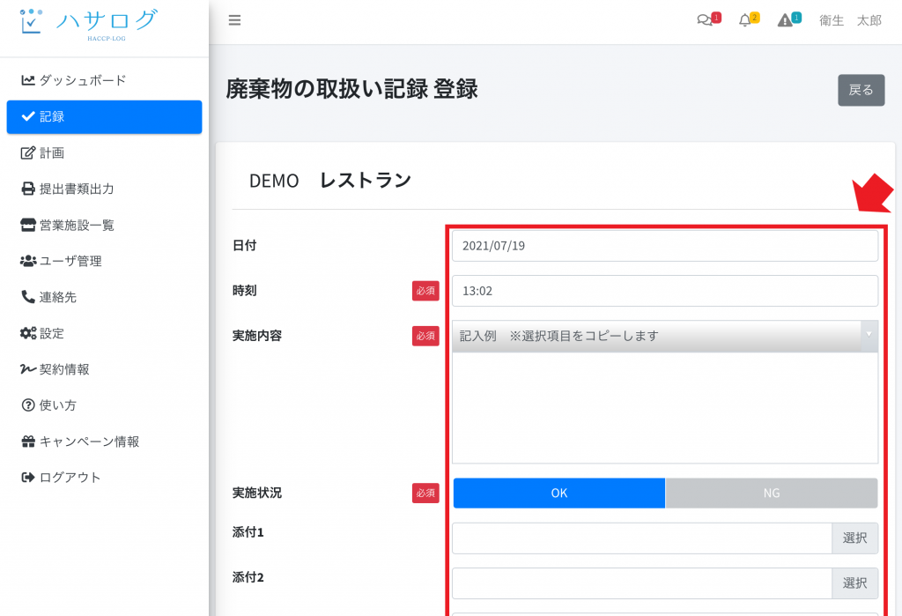Click the ハサログ HACCP-LOG logo
Screen dimensions: 902x616
coord(87,24)
